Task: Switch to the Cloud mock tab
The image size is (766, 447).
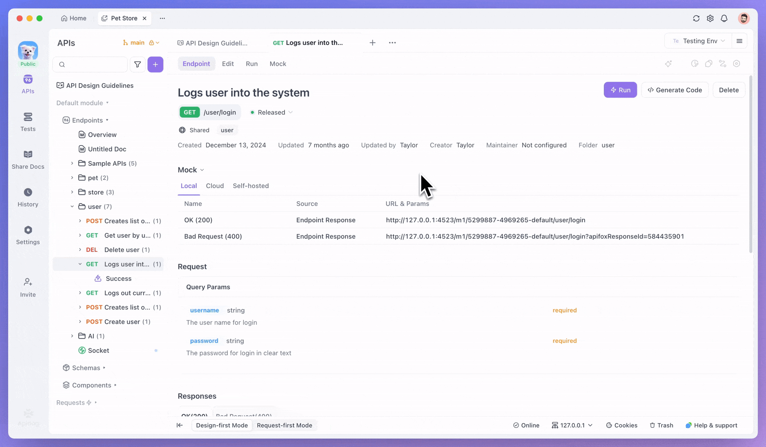Action: pos(215,186)
